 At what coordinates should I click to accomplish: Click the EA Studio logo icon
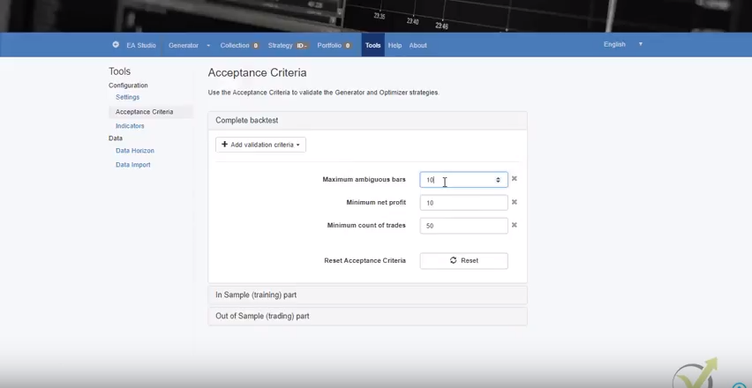click(x=116, y=45)
